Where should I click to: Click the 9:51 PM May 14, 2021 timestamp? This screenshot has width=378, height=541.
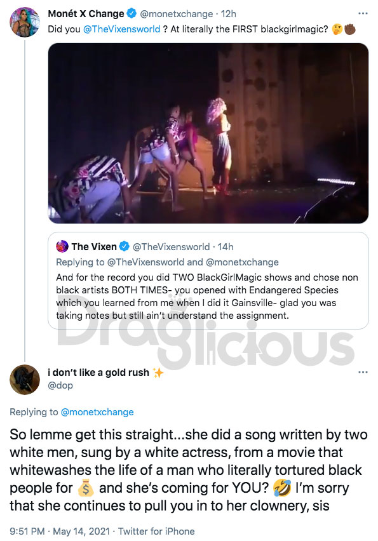(60, 531)
